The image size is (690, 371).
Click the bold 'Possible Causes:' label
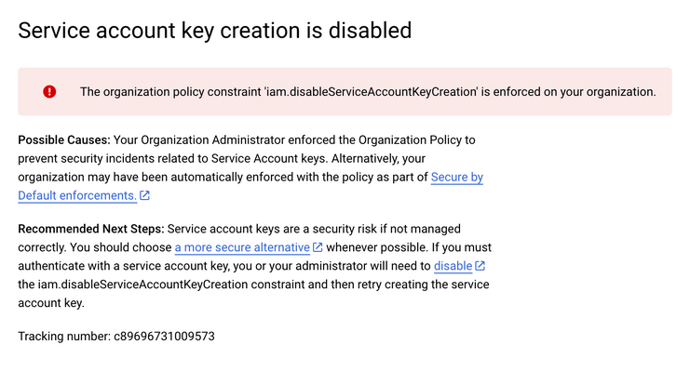pos(64,139)
